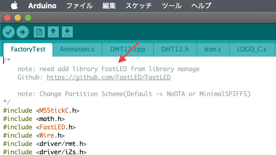Switch to the Icon.c tab
Viewport: 276px width, 155px height.
(213, 50)
